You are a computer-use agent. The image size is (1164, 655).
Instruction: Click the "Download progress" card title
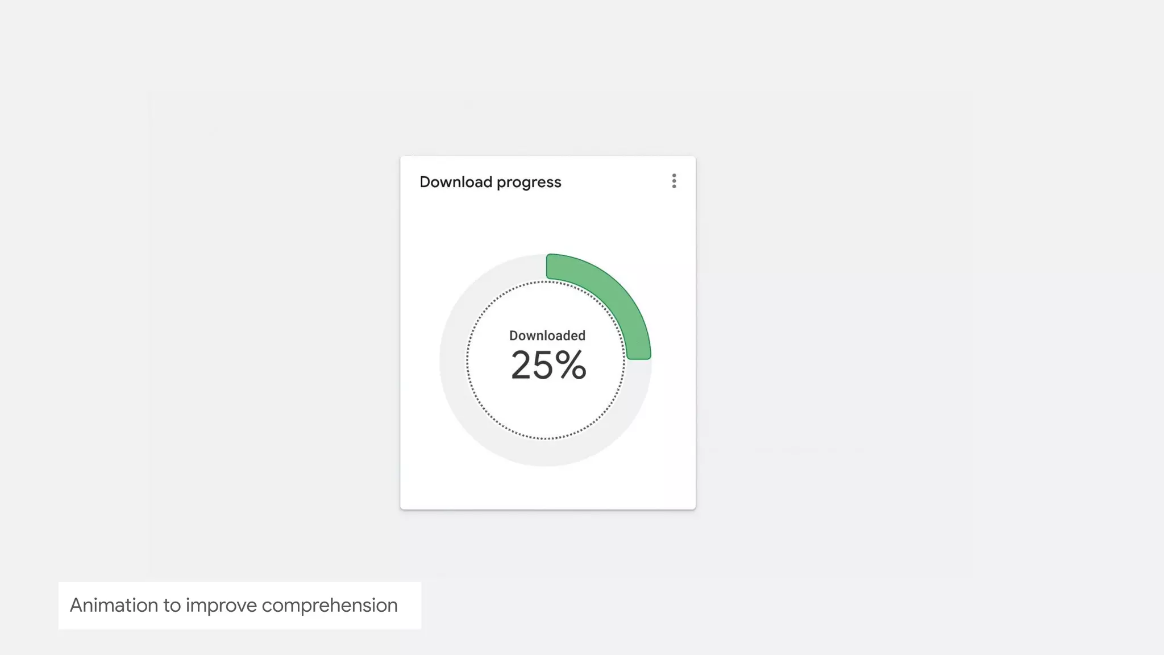point(490,182)
